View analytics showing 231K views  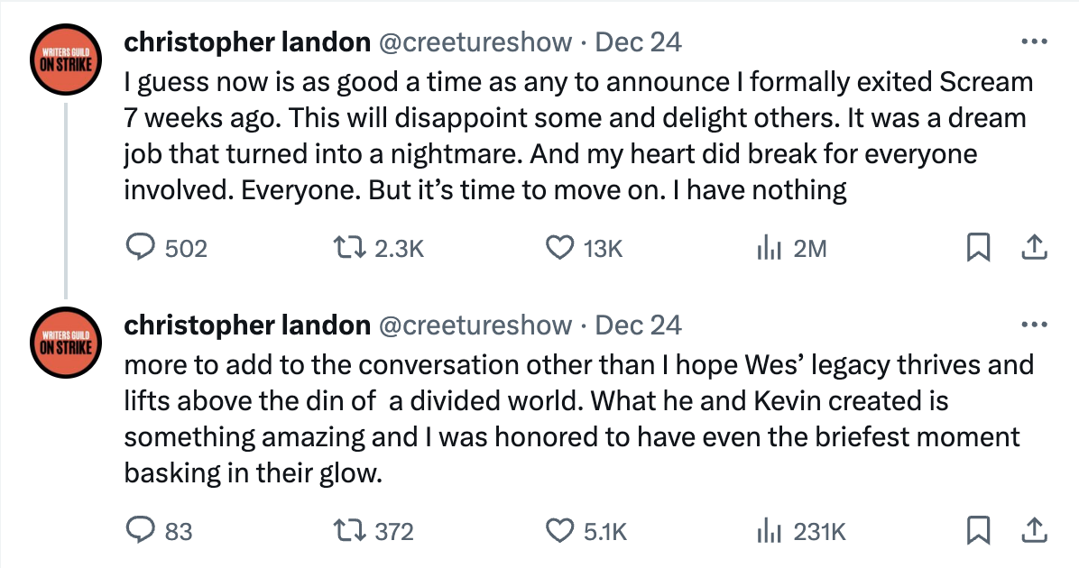(768, 531)
